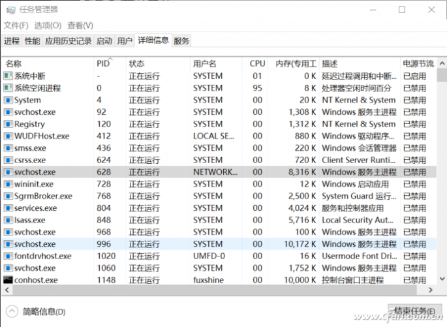This screenshot has width=447, height=327.
Task: Switch to the 性能 tab
Action: coord(32,41)
